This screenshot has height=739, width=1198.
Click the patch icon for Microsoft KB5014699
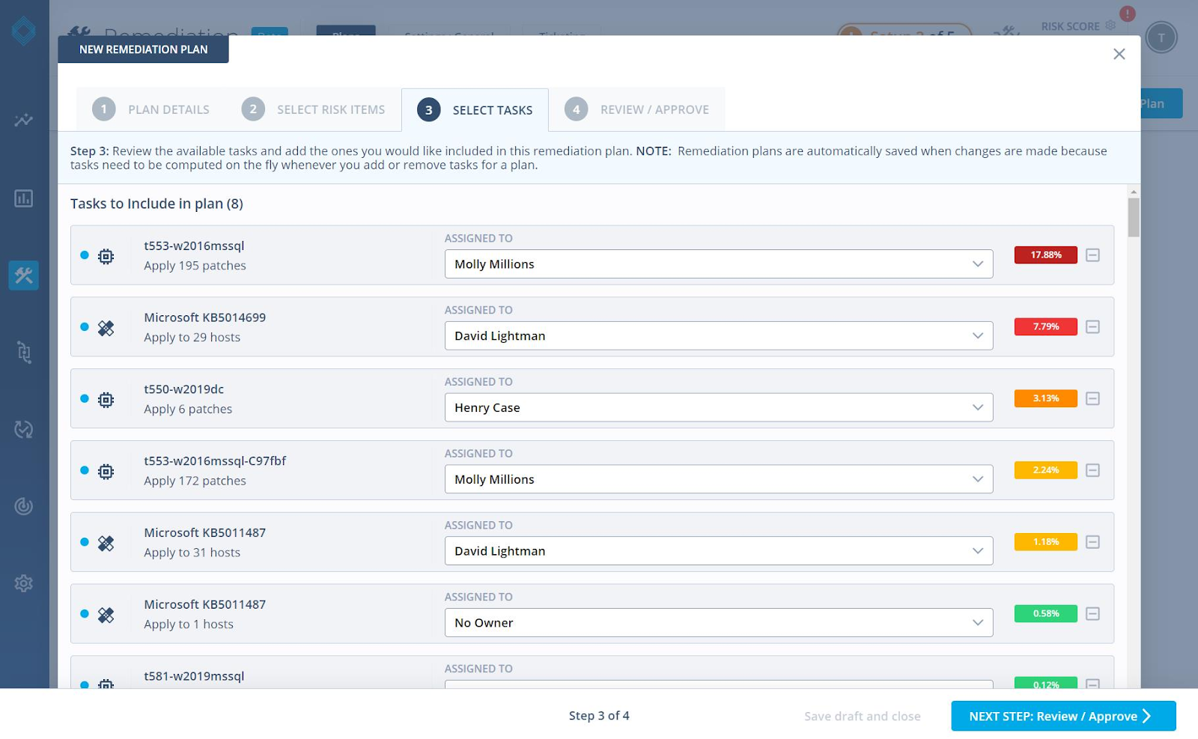106,328
